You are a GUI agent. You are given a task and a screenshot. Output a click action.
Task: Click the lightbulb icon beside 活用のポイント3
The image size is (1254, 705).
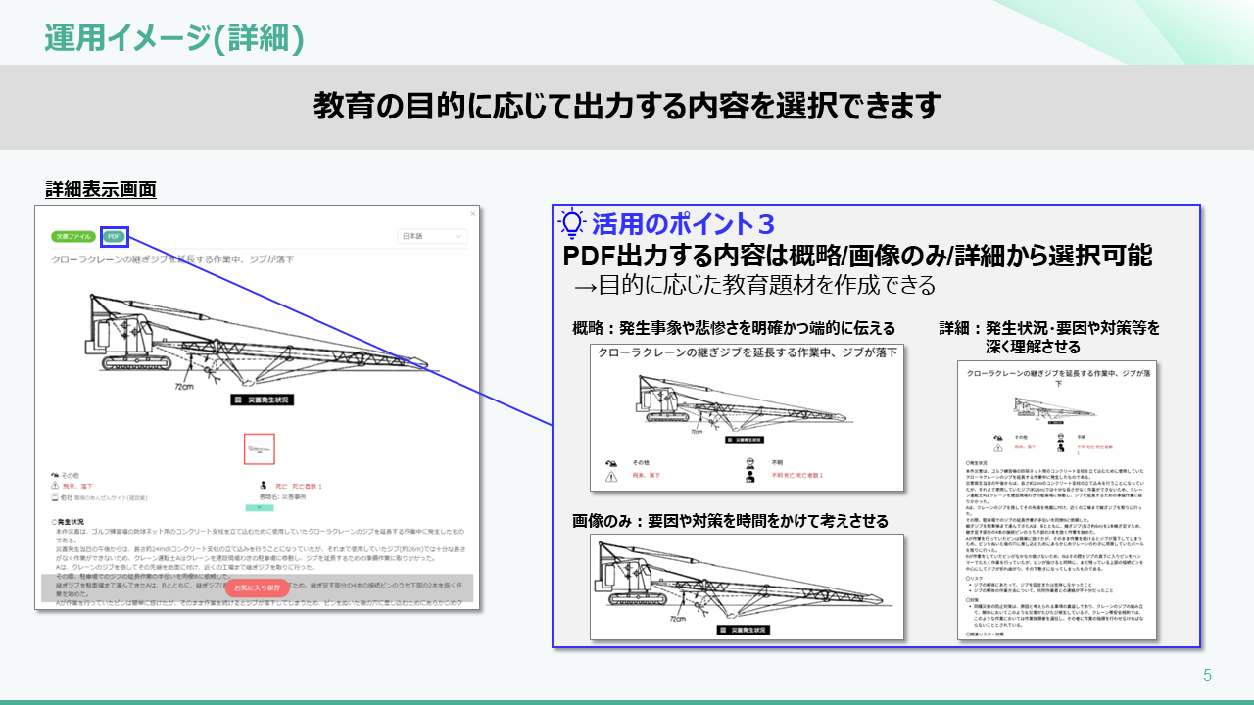pos(571,223)
